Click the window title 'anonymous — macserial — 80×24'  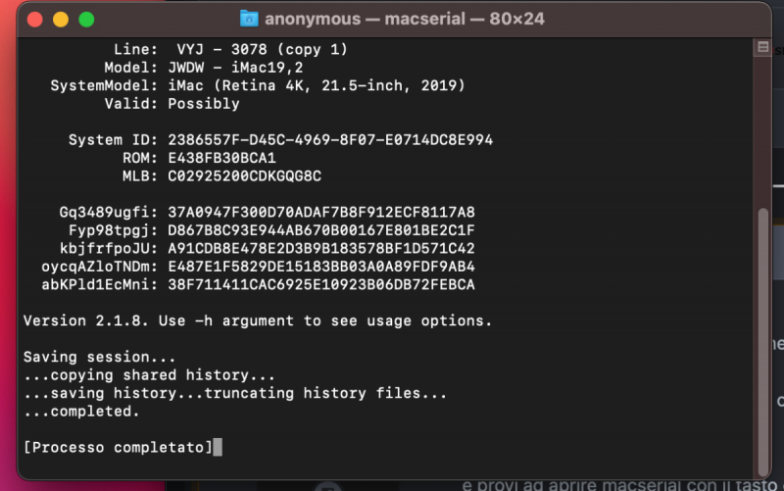[x=404, y=19]
